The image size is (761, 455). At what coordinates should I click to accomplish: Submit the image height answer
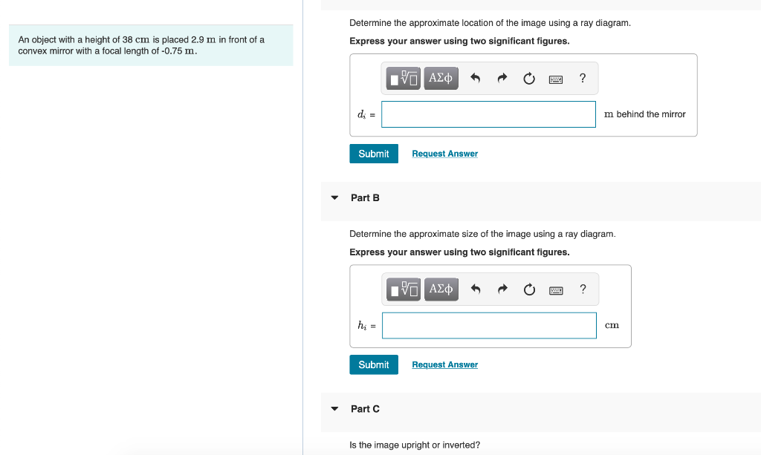(374, 365)
